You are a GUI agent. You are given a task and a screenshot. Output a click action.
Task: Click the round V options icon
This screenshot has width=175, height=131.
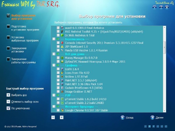(x=155, y=7)
